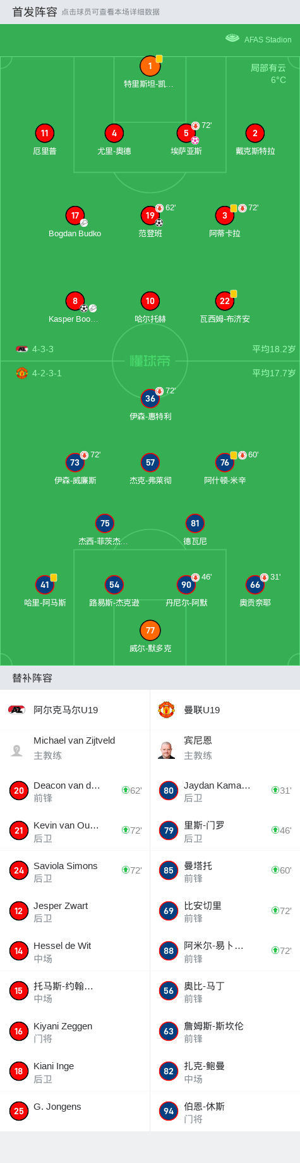Select substitute 20 Deacon van d...

pyautogui.click(x=75, y=791)
